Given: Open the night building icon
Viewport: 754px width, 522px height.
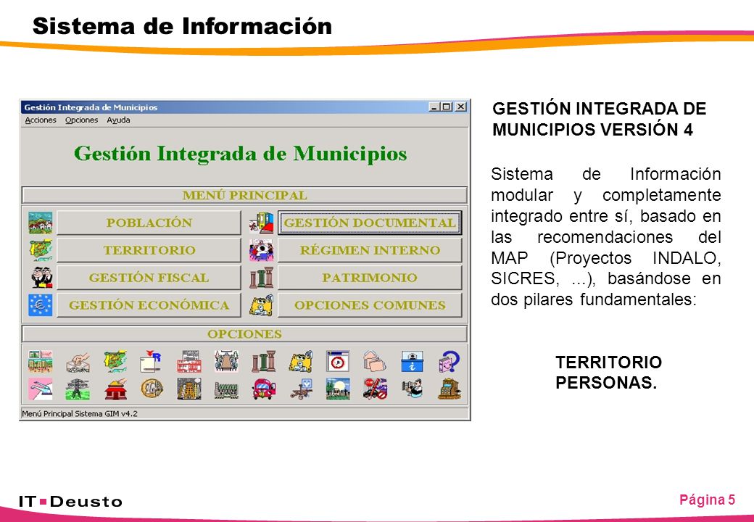Looking at the screenshot, I should 189,389.
